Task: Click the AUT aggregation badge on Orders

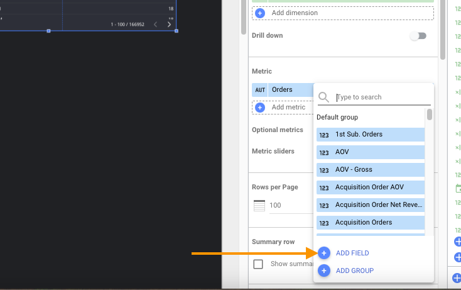Action: point(260,90)
